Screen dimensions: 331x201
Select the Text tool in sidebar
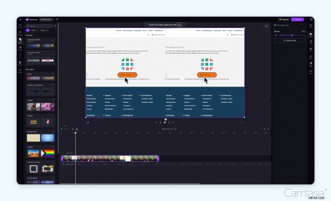click(20, 56)
